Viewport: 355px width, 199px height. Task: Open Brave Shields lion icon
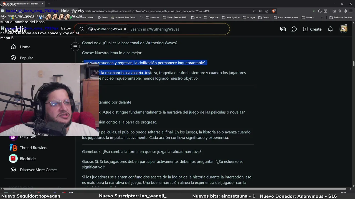[274, 11]
